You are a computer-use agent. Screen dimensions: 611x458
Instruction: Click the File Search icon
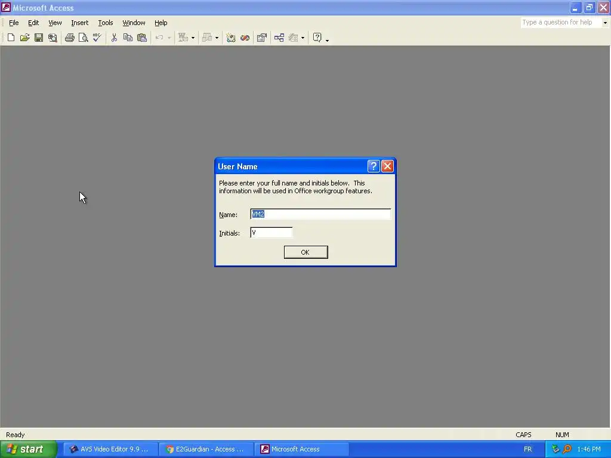tap(53, 38)
